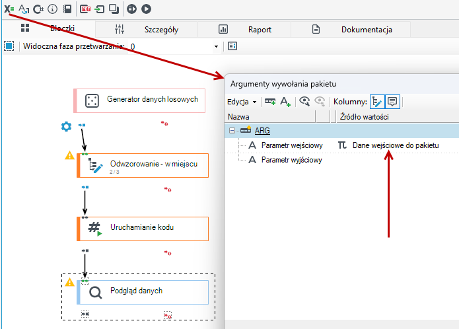This screenshot has height=329, width=459.
Task: Switch to the Dokumentacja tab
Action: point(351,30)
